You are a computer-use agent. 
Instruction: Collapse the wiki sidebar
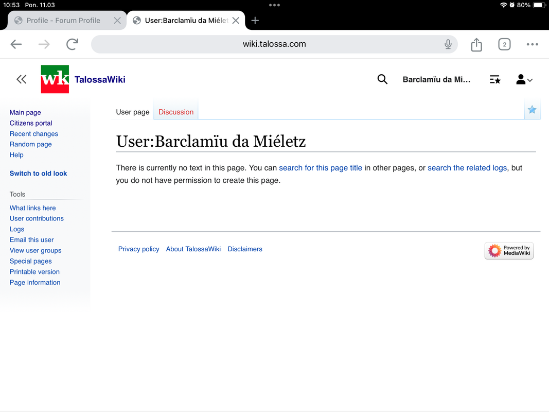point(22,79)
